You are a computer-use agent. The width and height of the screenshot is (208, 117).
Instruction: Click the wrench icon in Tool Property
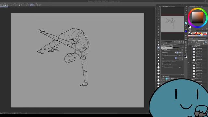click(183, 74)
